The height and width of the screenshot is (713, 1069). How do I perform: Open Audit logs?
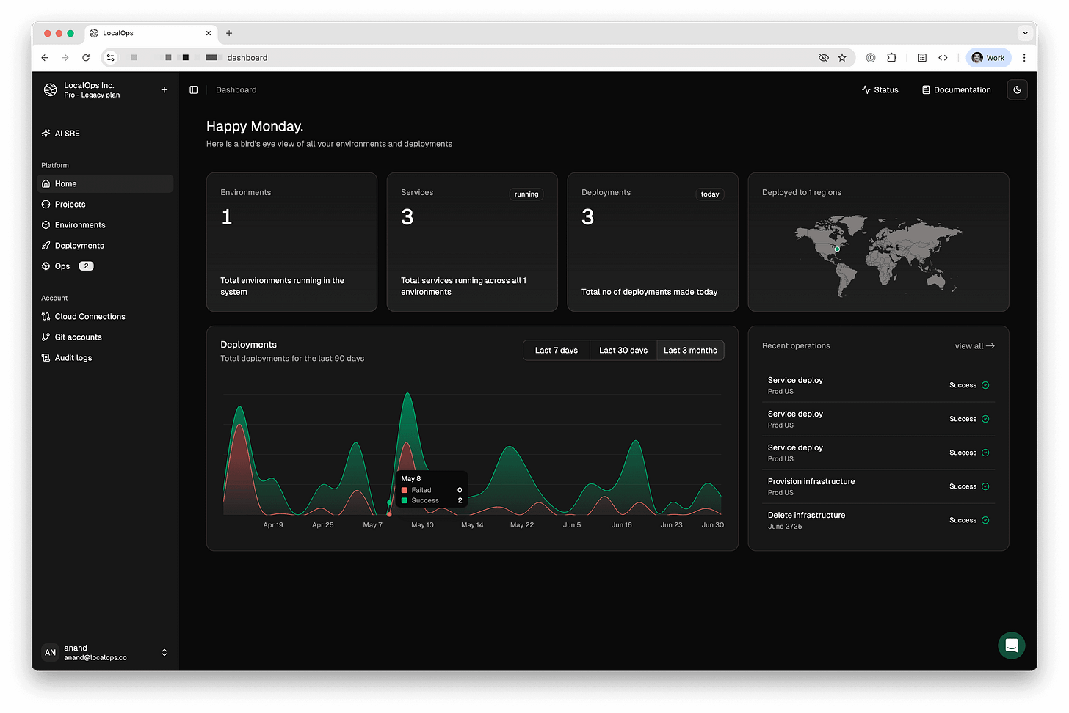tap(105, 358)
